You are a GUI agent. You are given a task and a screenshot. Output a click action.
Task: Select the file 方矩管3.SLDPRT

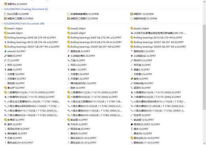click(143, 74)
